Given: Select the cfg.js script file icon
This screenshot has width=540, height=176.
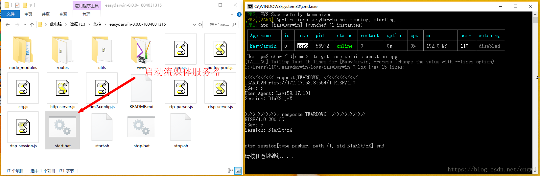Looking at the screenshot, I should coord(23,88).
